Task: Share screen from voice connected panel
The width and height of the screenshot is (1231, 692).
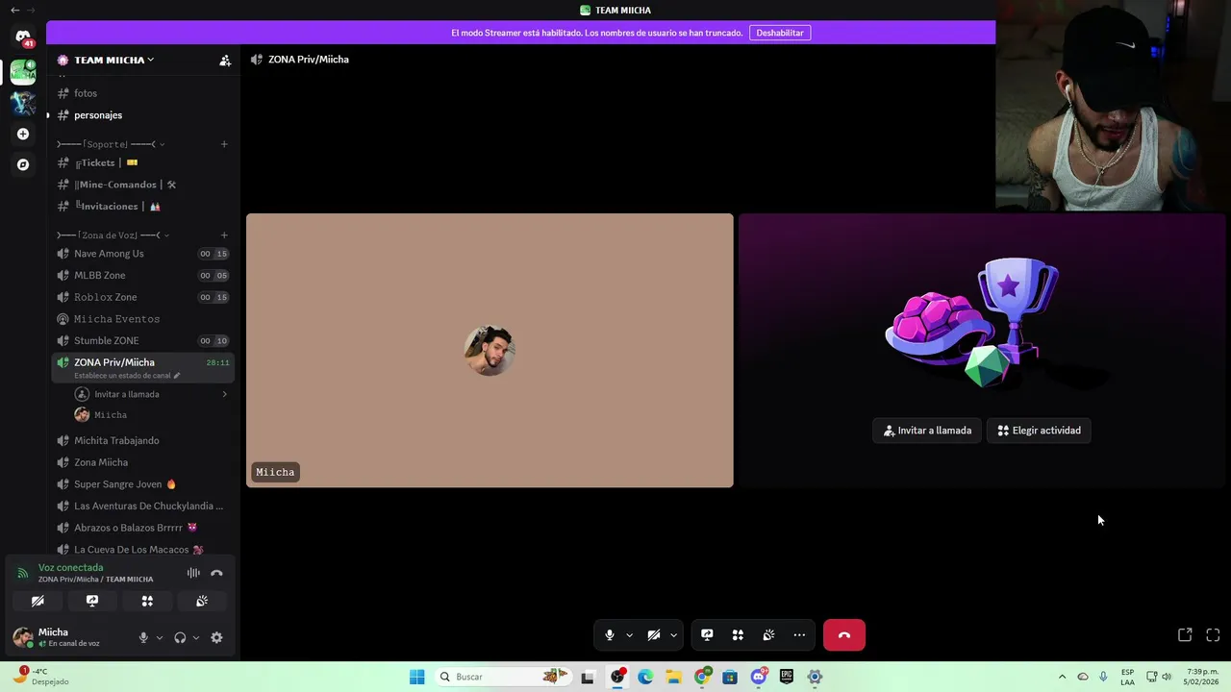Action: tap(92, 601)
